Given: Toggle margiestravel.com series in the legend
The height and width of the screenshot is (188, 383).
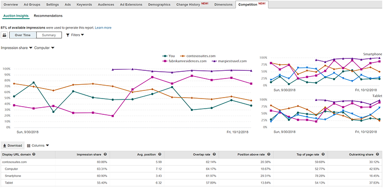Looking at the screenshot, I should coord(229,61).
